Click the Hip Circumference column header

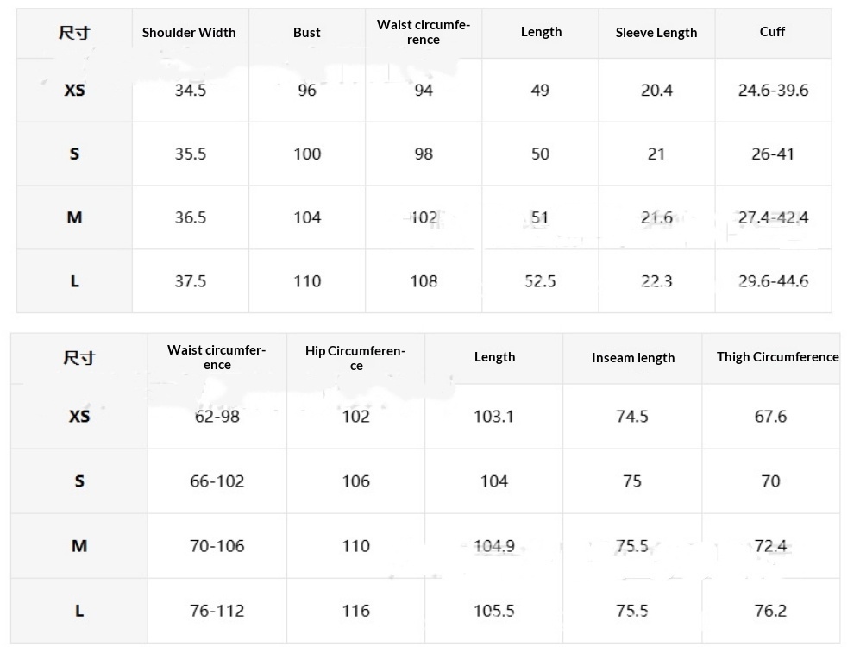(x=355, y=358)
